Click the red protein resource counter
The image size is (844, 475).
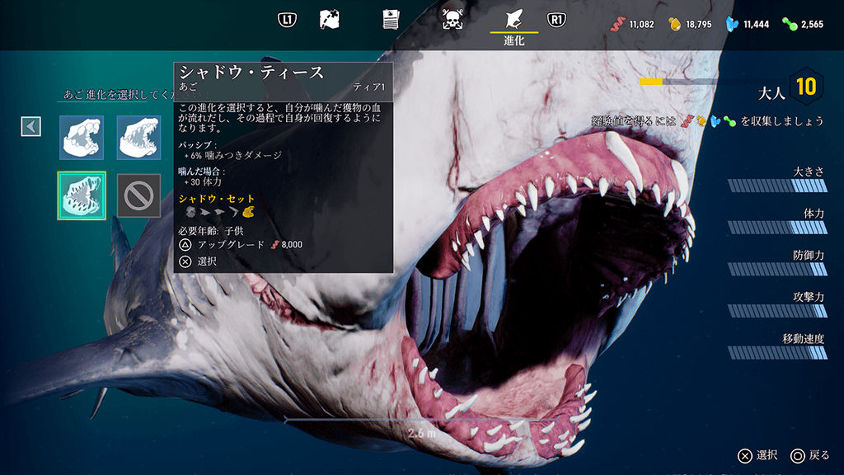tap(633, 24)
